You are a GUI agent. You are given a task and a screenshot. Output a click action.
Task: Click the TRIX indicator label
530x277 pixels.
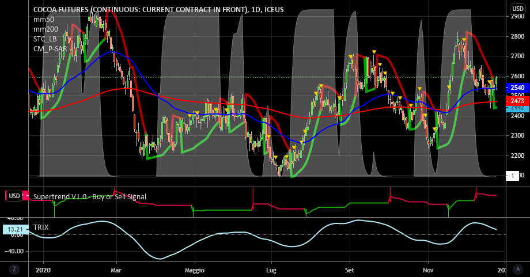point(41,227)
